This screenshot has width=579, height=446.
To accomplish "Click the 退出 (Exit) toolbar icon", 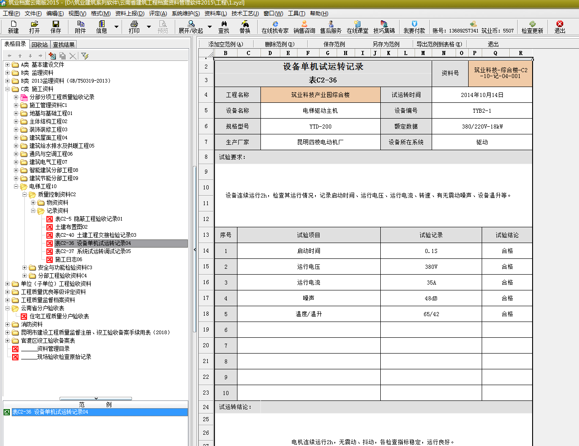I will pyautogui.click(x=560, y=27).
